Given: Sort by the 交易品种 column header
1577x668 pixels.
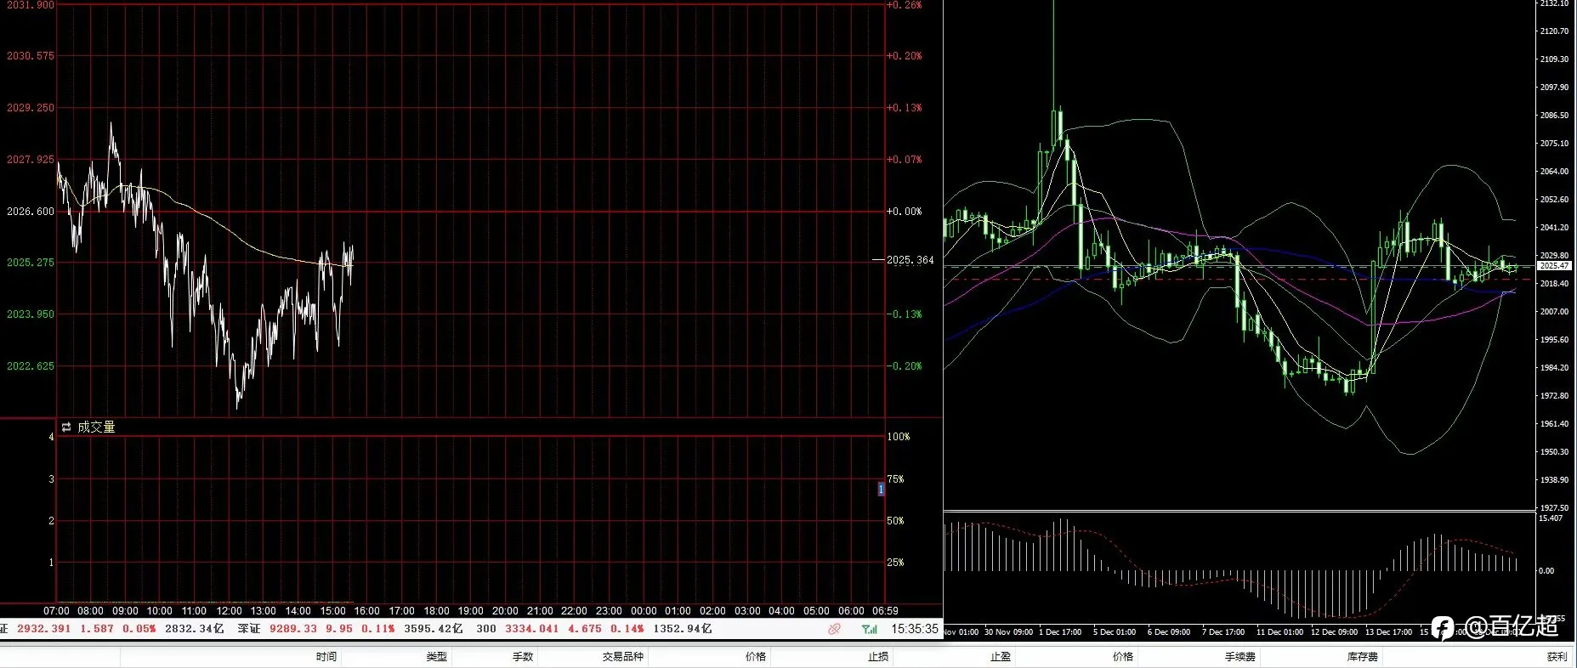Looking at the screenshot, I should (623, 657).
